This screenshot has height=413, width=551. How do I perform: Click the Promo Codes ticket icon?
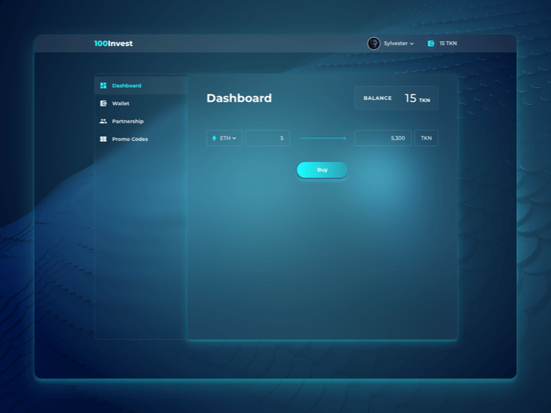[x=103, y=139]
